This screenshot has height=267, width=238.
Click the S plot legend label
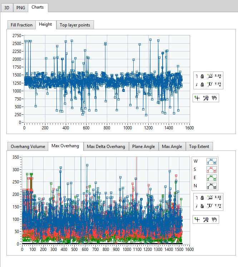click(195, 169)
